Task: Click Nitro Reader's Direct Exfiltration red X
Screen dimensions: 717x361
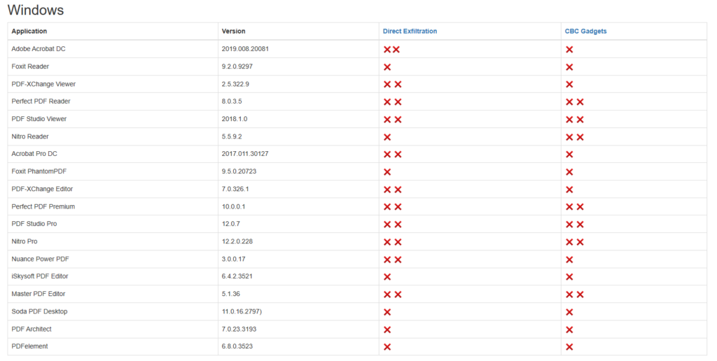Action: (x=387, y=137)
